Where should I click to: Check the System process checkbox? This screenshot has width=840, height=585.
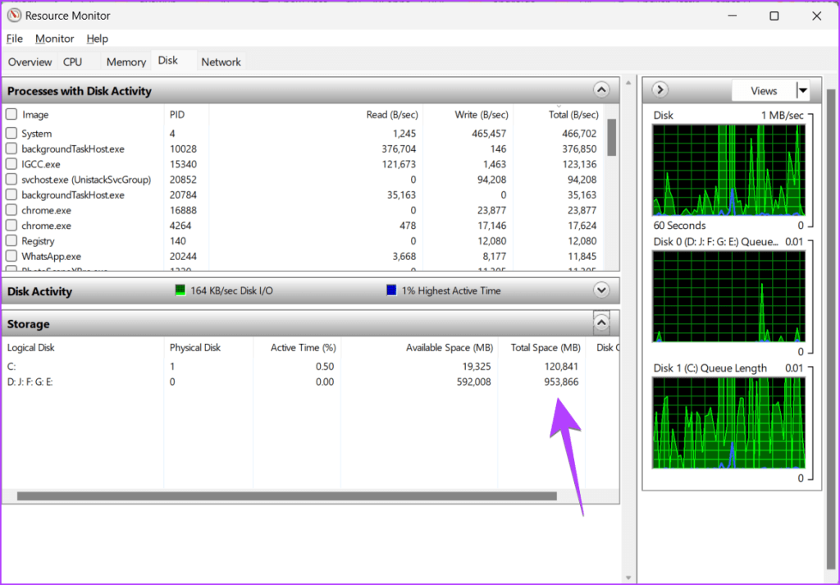point(11,133)
